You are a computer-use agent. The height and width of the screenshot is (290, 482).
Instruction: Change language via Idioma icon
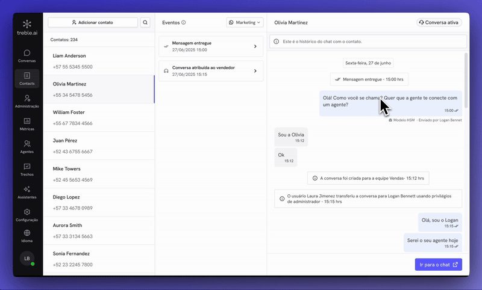click(x=27, y=236)
